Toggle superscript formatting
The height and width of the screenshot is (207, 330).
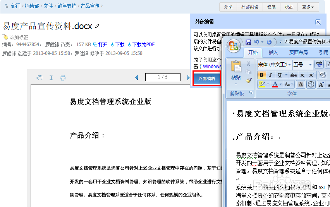tap(311, 75)
